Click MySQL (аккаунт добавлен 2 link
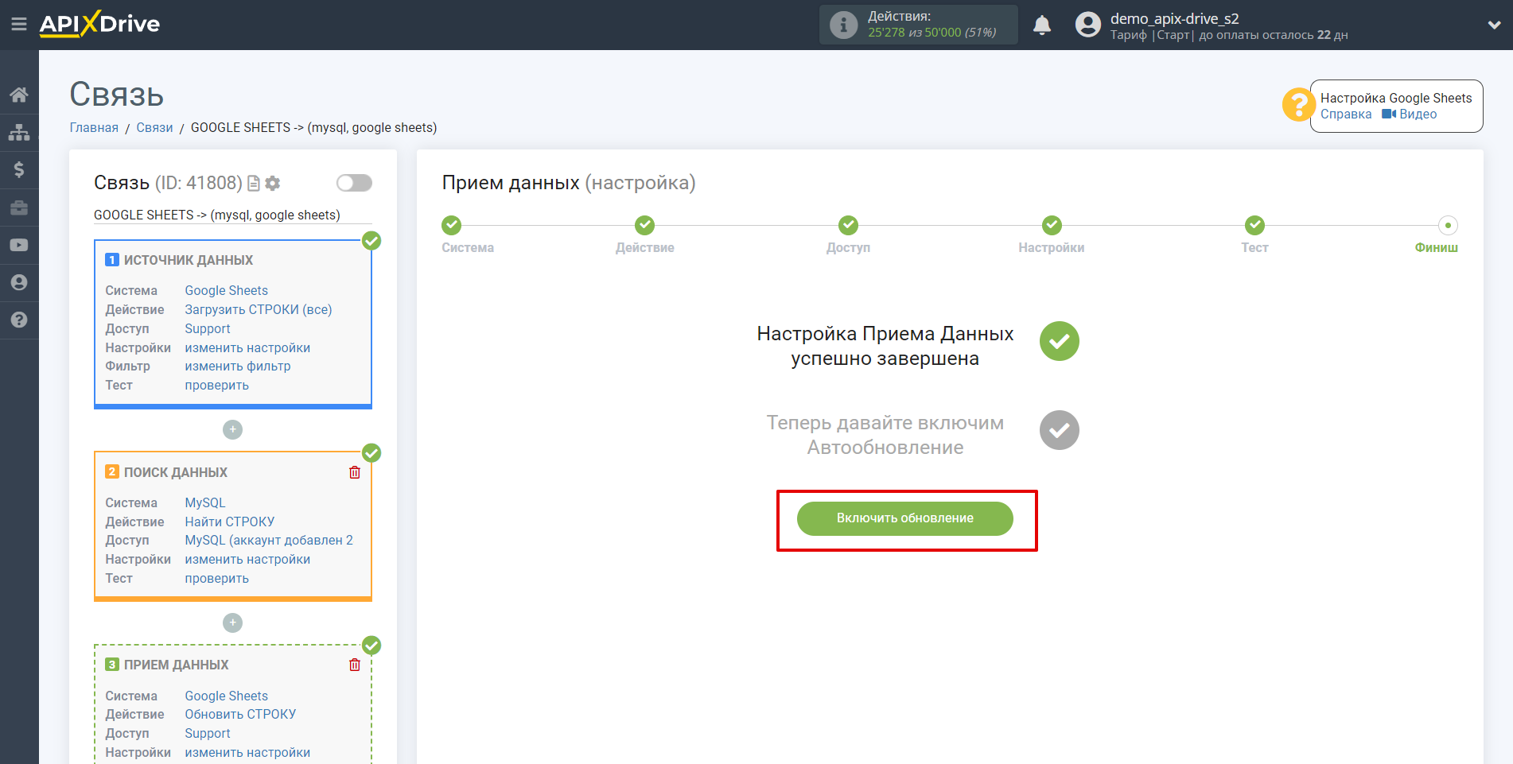This screenshot has height=764, width=1513. (269, 540)
